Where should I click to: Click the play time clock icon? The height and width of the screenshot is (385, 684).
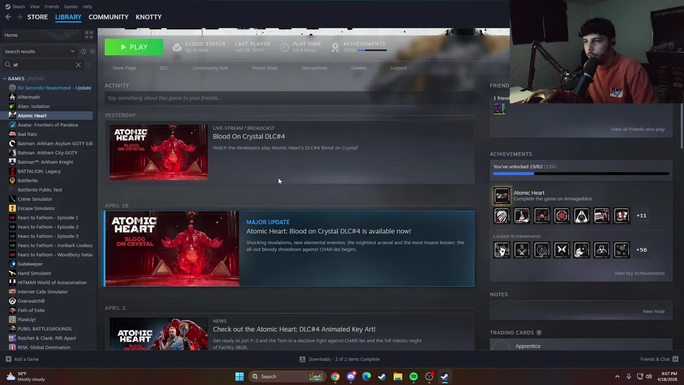tap(284, 47)
